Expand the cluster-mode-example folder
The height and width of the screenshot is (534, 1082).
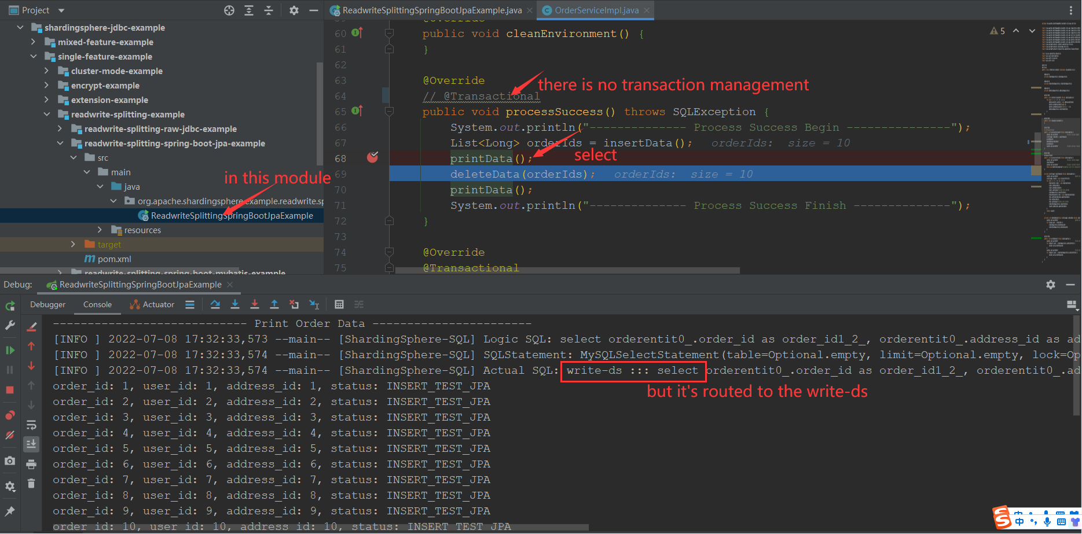(x=47, y=71)
